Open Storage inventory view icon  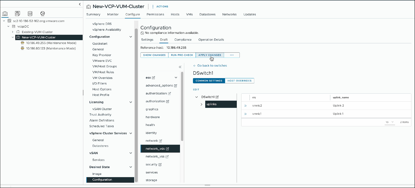click(30, 13)
